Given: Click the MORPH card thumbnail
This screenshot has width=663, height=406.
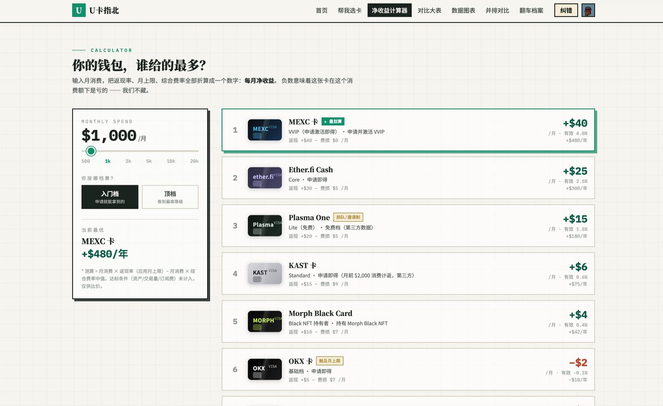Looking at the screenshot, I should [265, 321].
